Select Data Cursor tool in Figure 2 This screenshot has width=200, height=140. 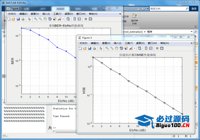click(x=126, y=48)
